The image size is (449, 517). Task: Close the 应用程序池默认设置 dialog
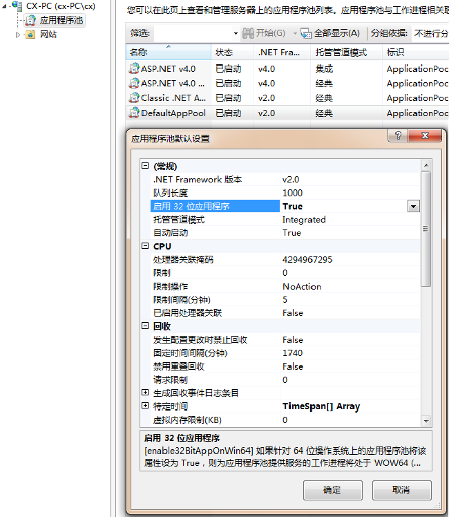click(x=425, y=135)
